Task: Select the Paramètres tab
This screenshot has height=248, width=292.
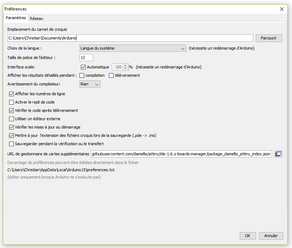Action: point(16,18)
